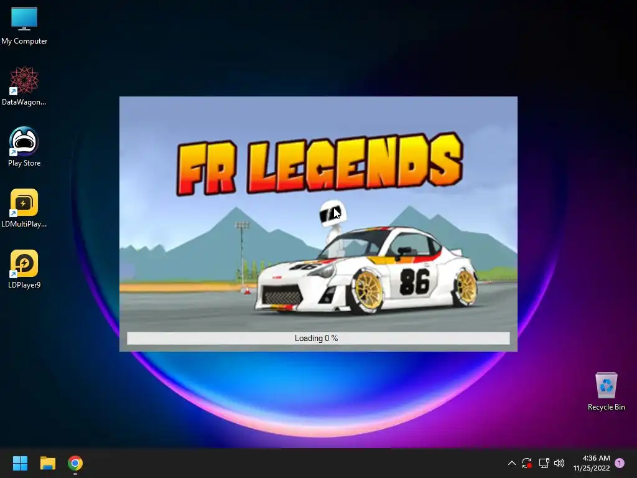Open File Explorer from the taskbar

click(47, 463)
